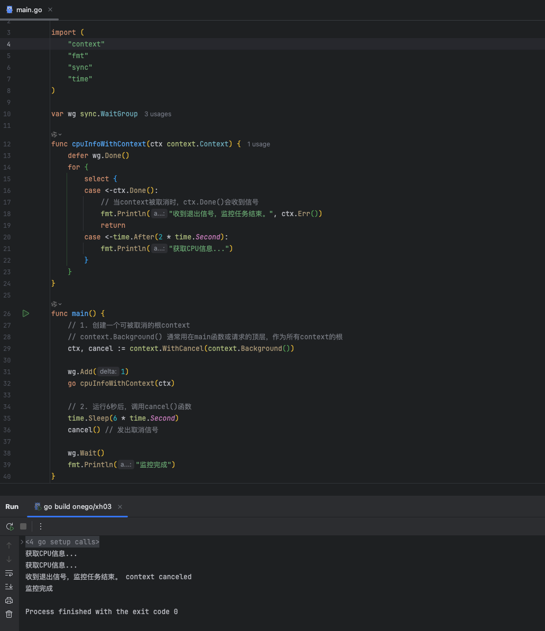Click the go cpuInfoWithContext(ctx) call
Screen dimensions: 545x631
pyautogui.click(x=121, y=383)
